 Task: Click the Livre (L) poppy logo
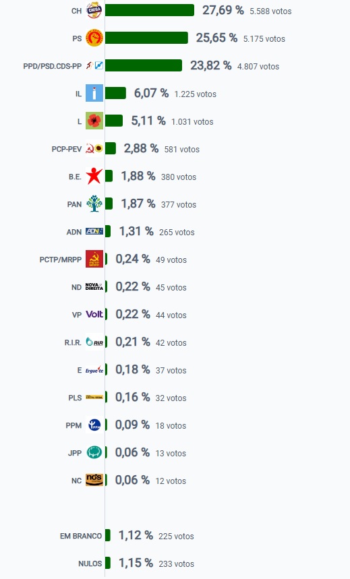94,121
